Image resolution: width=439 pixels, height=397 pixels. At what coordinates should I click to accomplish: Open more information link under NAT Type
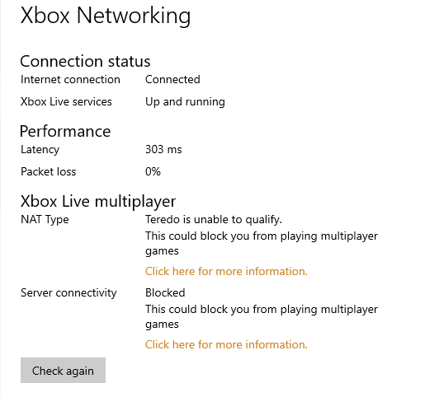point(226,271)
